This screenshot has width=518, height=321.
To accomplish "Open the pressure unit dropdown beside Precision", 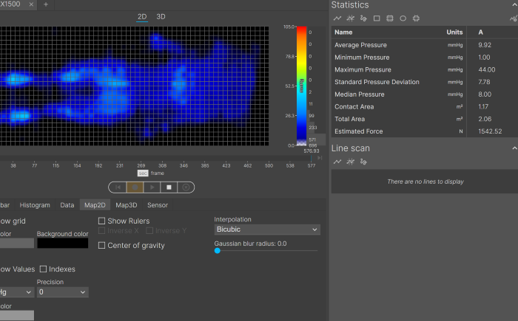I will coord(17,292).
